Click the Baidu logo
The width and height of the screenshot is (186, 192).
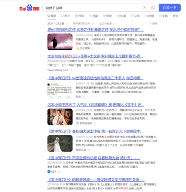29,8
